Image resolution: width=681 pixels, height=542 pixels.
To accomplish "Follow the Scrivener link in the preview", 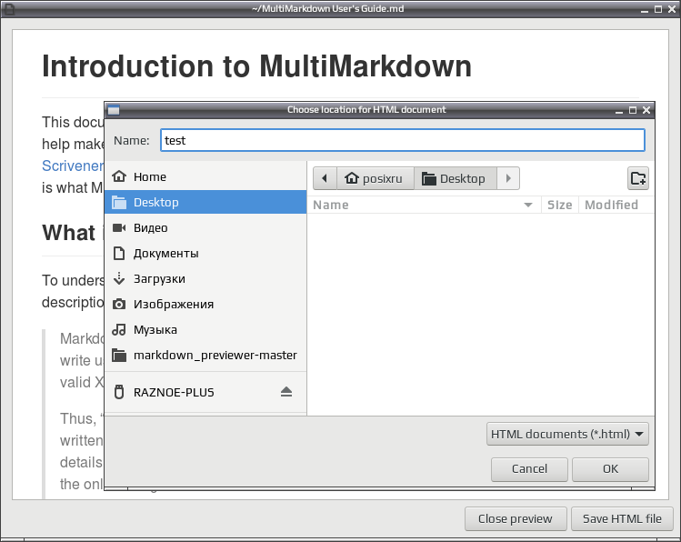I will [x=73, y=166].
